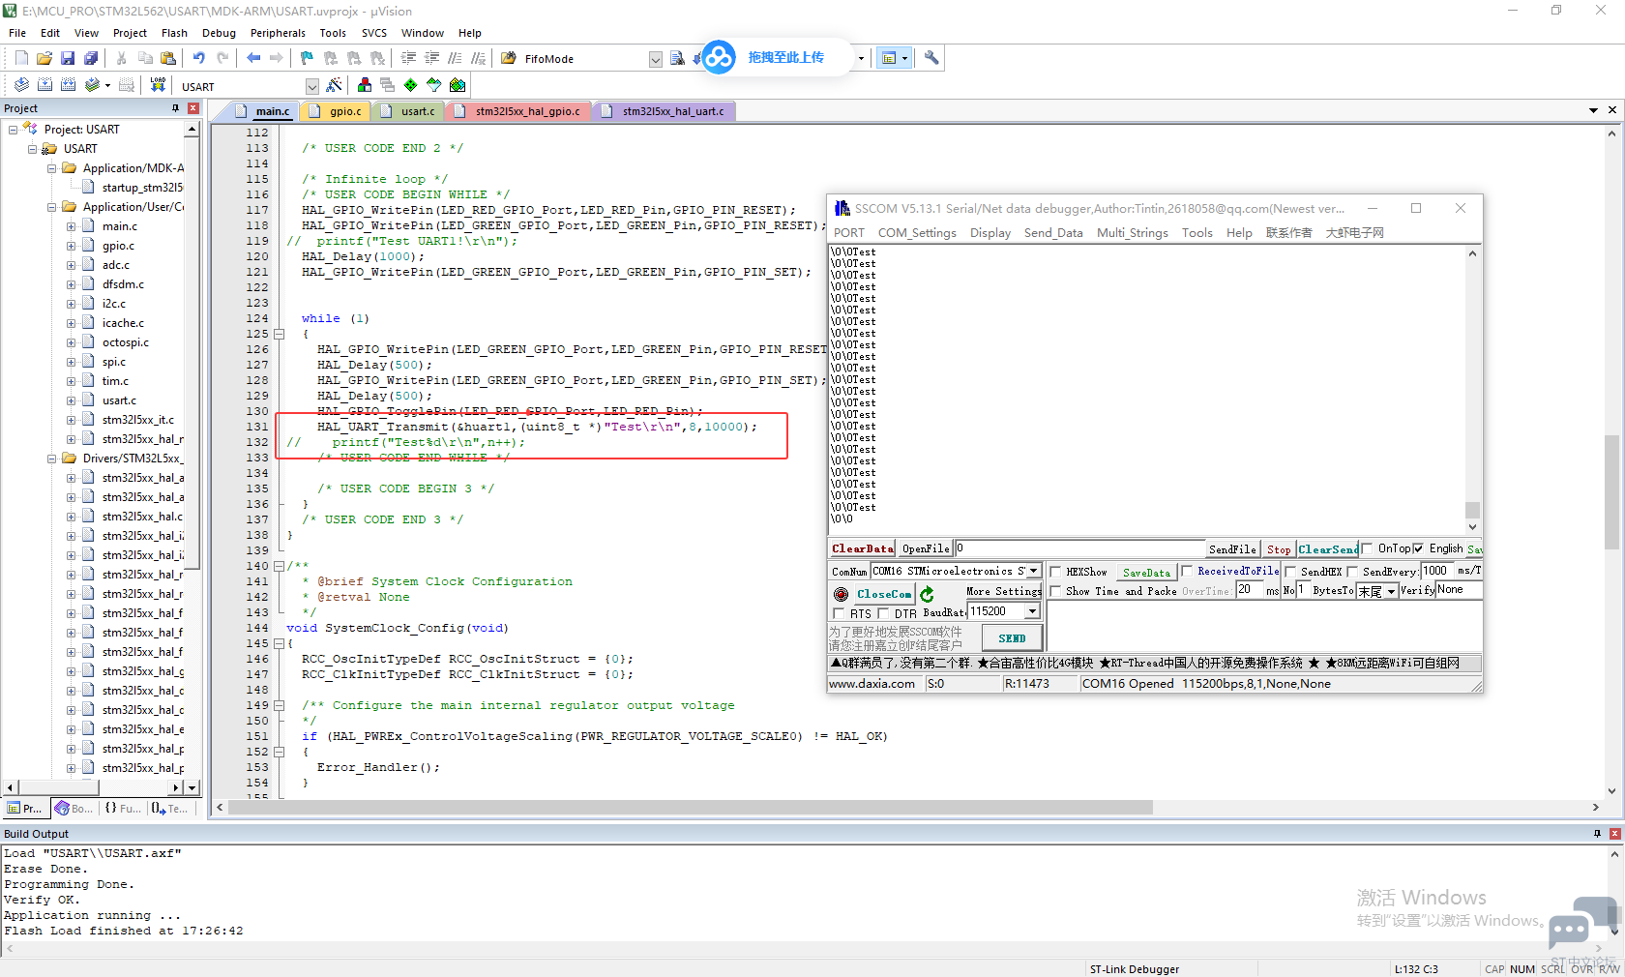Open SSCOM Multi_Strings menu
The height and width of the screenshot is (977, 1625).
tap(1132, 233)
